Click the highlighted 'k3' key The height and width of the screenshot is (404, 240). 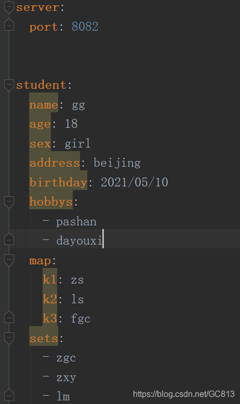pos(50,318)
